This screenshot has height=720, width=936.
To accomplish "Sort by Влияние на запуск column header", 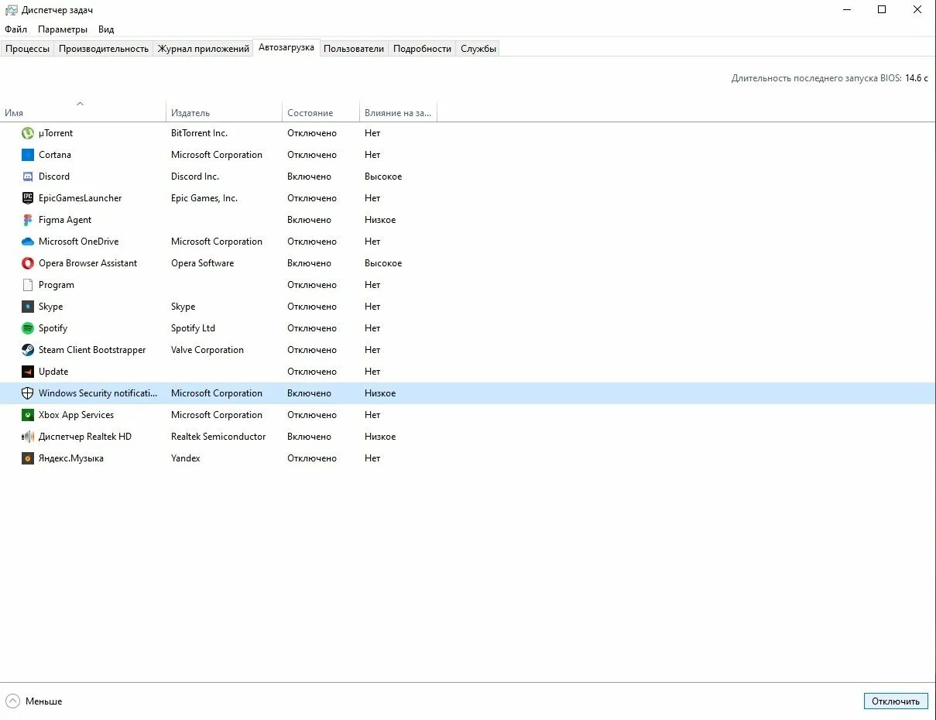I will 399,112.
